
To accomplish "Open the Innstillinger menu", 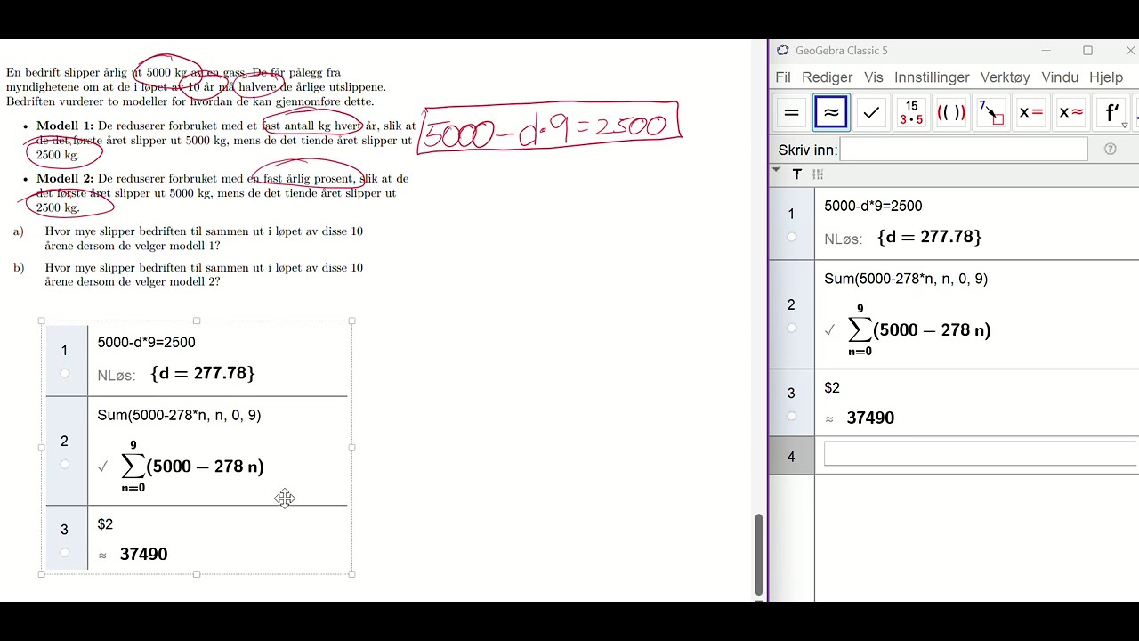I will coord(932,77).
